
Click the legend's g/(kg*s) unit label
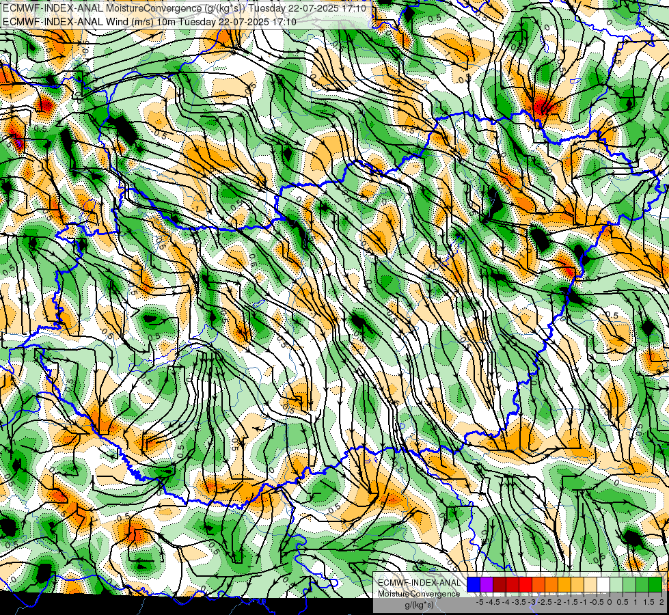point(419,605)
